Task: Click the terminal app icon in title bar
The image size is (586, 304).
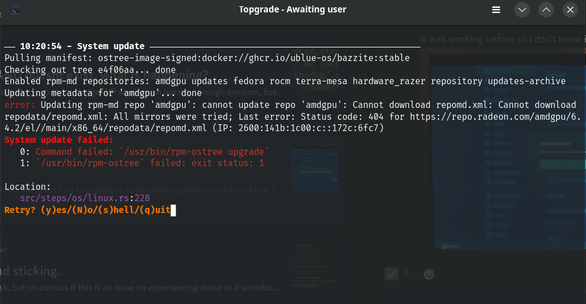Action: 15,10
